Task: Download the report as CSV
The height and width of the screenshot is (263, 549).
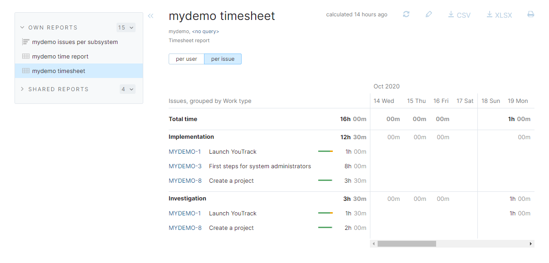Action: coord(459,15)
